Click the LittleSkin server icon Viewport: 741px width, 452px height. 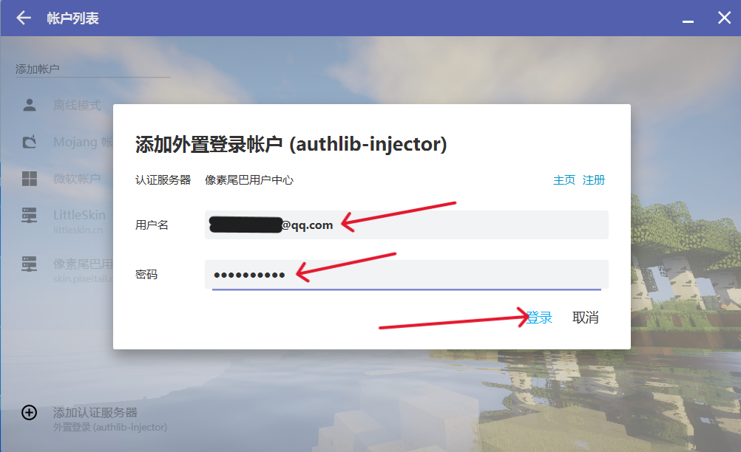(x=30, y=216)
